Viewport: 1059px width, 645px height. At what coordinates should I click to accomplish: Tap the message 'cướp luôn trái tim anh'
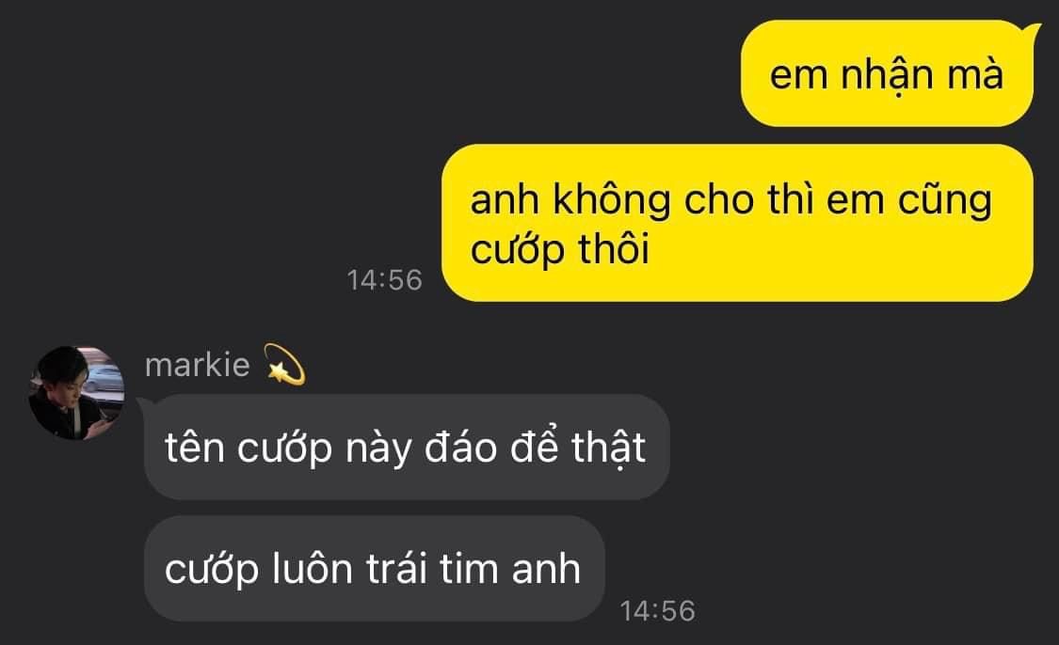374,568
